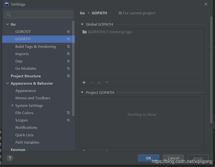215x167 pixels.
Task: Click folder icon of GOPATH entry
Action: tap(84, 32)
